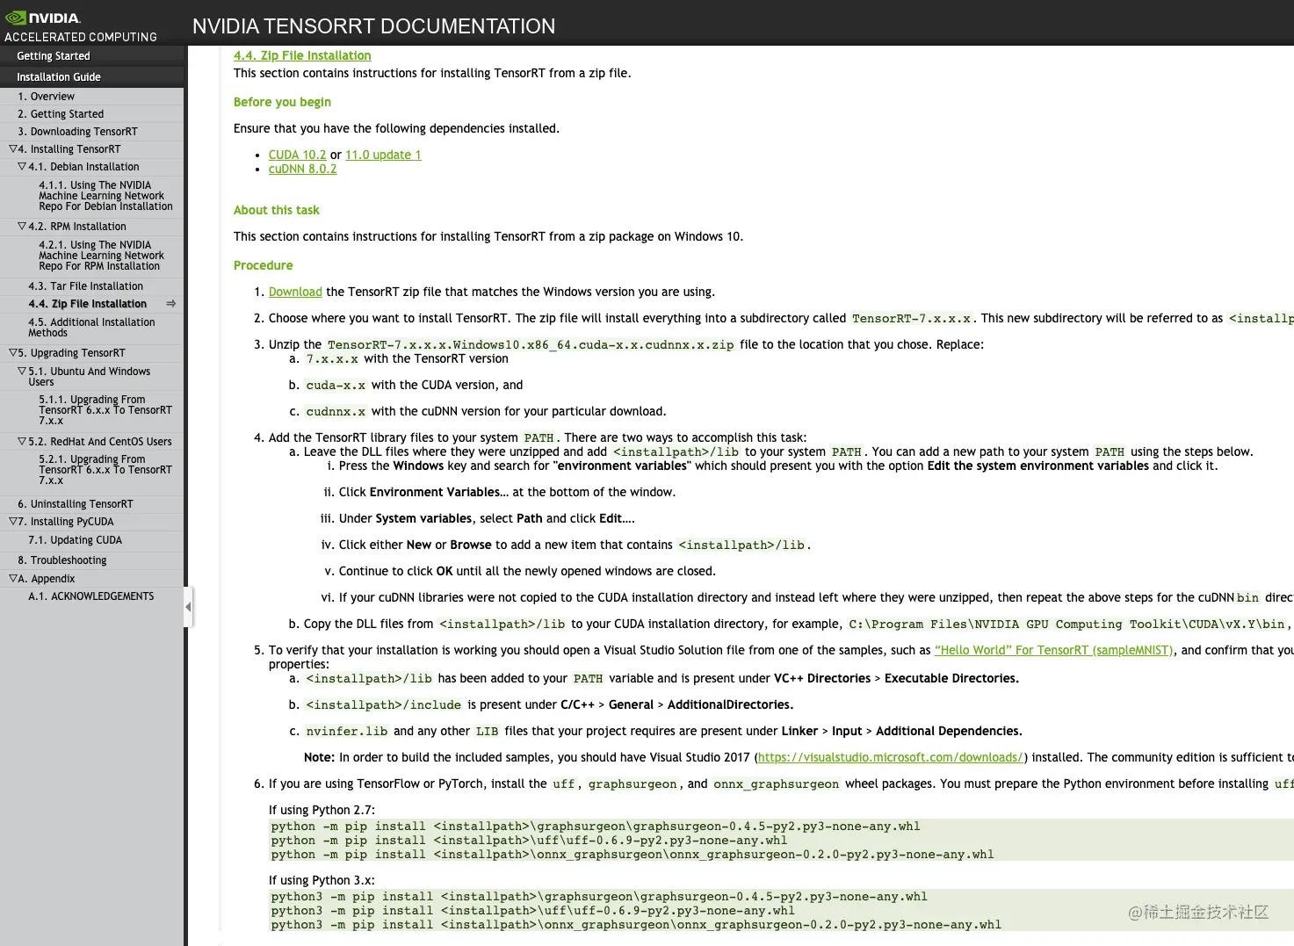Open 8. Troubleshooting

tap(62, 560)
